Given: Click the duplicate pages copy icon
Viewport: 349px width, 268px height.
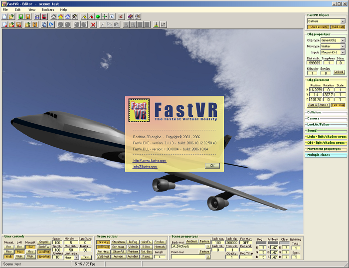Looking at the screenshot, I should tap(44, 24).
